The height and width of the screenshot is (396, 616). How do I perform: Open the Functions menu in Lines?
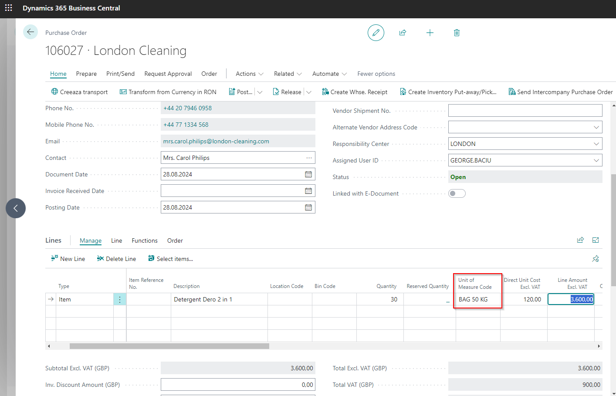tap(145, 240)
